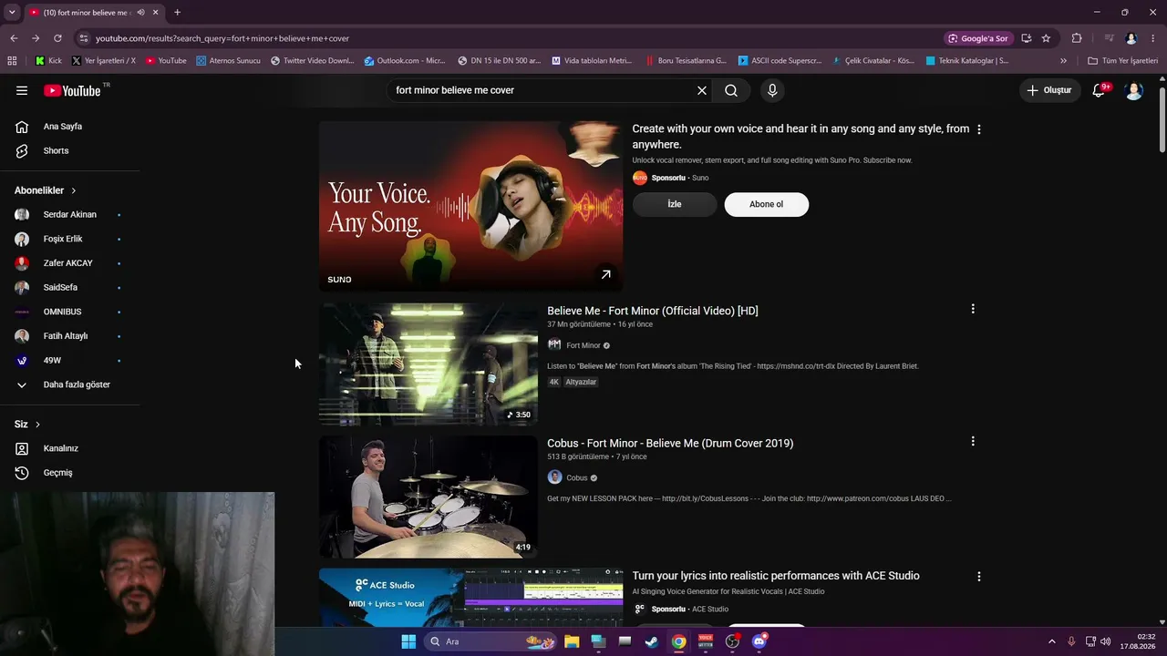Screen dimensions: 1167x656
Task: Expand the Abonelikler section arrow
Action: point(73,190)
